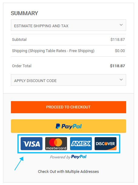The height and width of the screenshot is (185, 138).
Task: Select the AMEX card icon
Action: coord(81,144)
